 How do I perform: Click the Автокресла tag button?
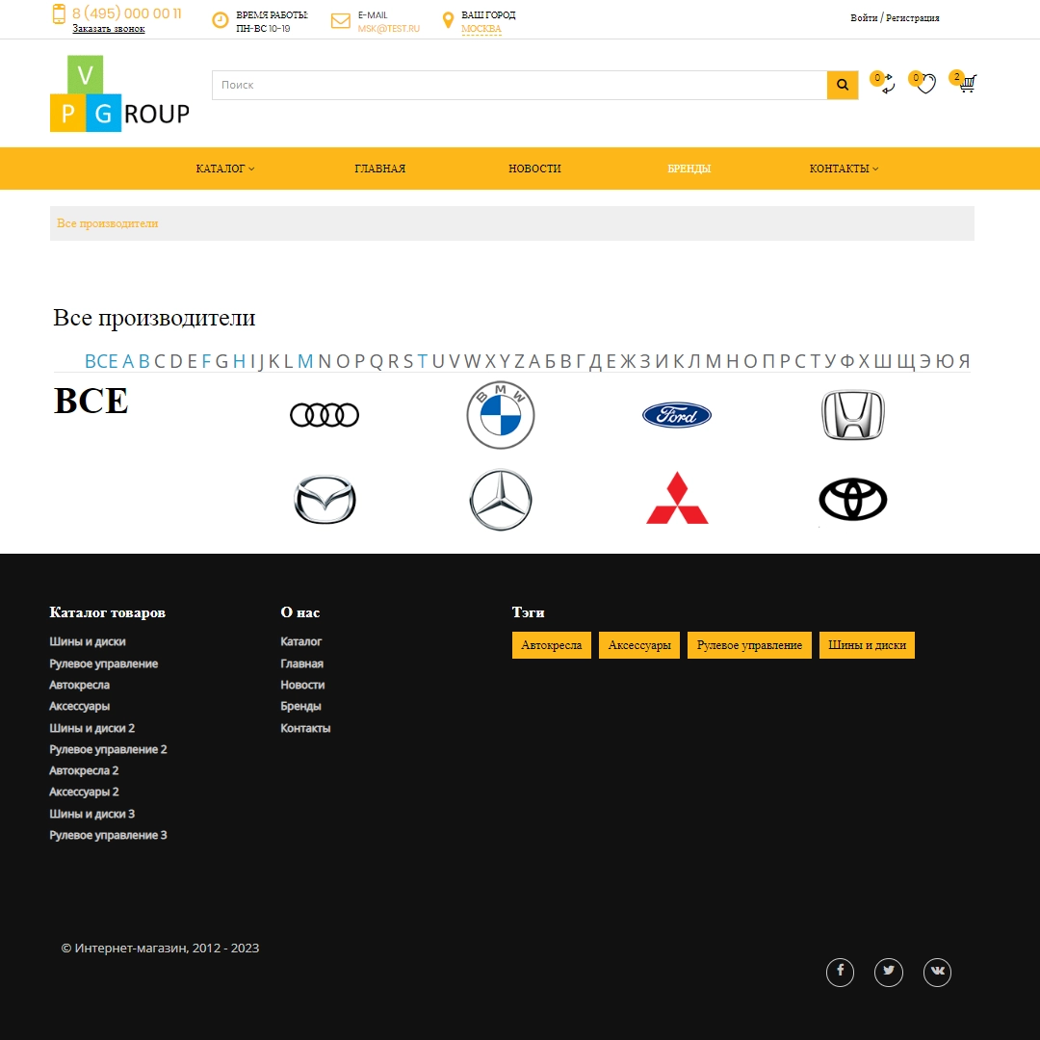(551, 644)
